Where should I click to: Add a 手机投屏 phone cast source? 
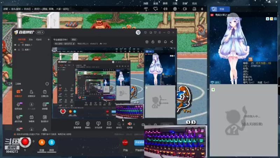point(98,125)
